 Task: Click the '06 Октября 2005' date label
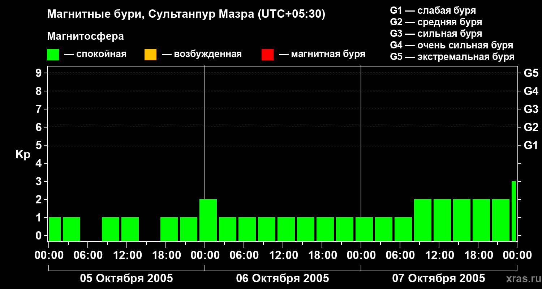point(283,279)
